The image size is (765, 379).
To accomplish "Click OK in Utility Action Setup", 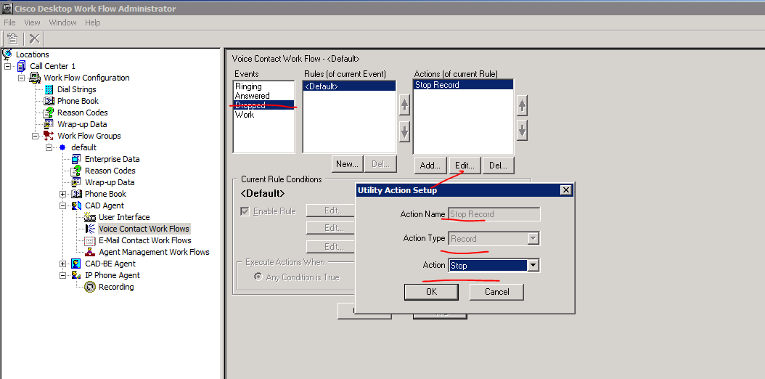I will click(431, 292).
